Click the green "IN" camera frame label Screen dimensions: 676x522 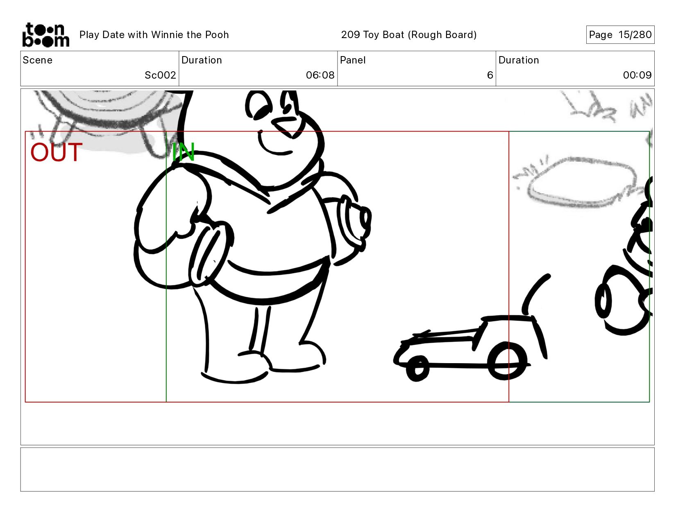click(183, 152)
